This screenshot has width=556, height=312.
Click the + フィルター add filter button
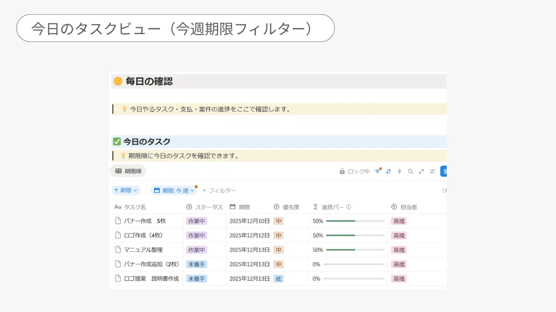[x=219, y=190]
